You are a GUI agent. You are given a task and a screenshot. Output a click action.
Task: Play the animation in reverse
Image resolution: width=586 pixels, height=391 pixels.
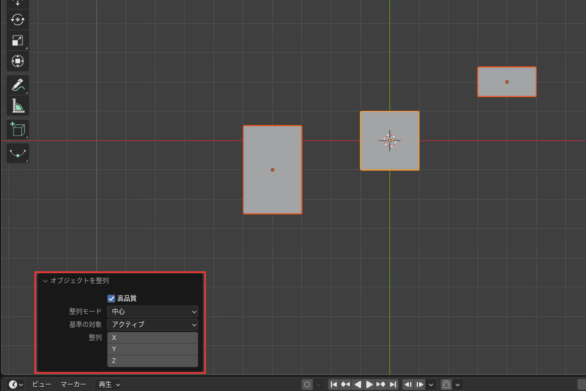tap(358, 384)
